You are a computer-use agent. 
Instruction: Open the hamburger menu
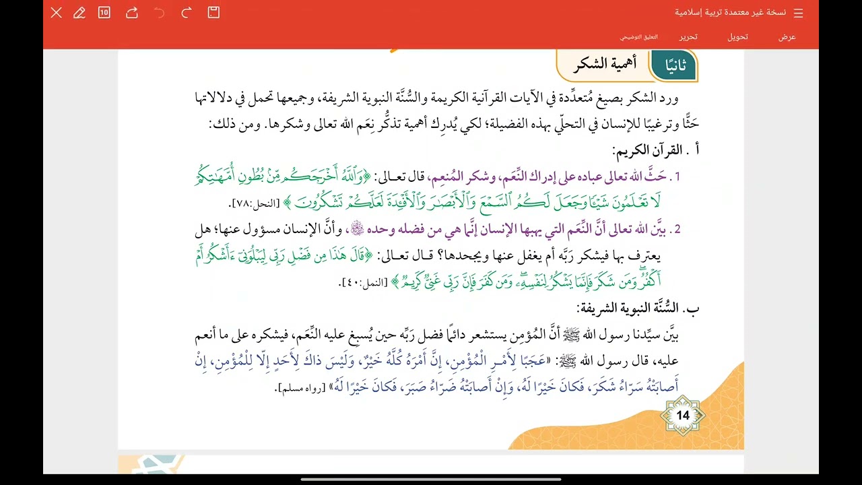click(799, 13)
